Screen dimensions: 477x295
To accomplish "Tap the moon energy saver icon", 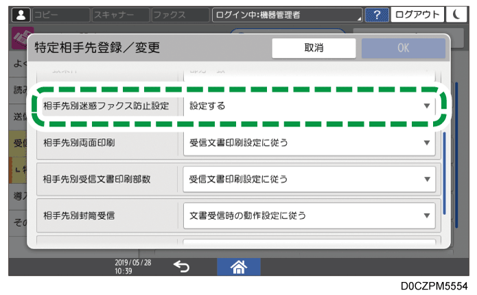I will point(456,14).
